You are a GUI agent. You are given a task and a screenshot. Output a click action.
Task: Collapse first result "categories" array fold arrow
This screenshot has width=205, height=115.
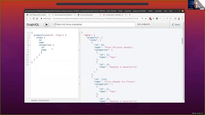(80, 50)
